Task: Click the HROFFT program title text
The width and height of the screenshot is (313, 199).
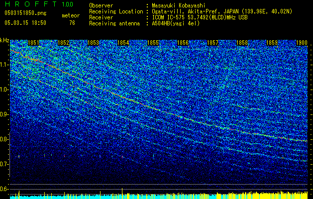Action: (x=31, y=4)
